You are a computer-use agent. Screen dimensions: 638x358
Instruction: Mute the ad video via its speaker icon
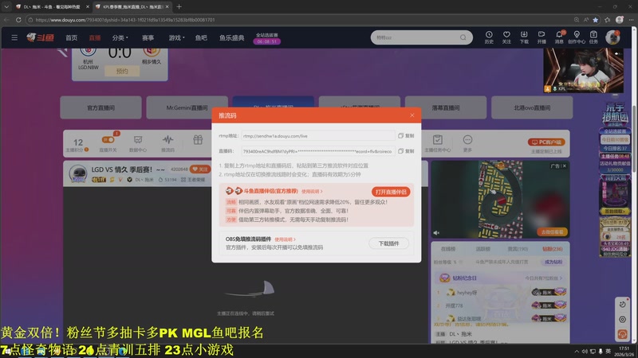(436, 233)
